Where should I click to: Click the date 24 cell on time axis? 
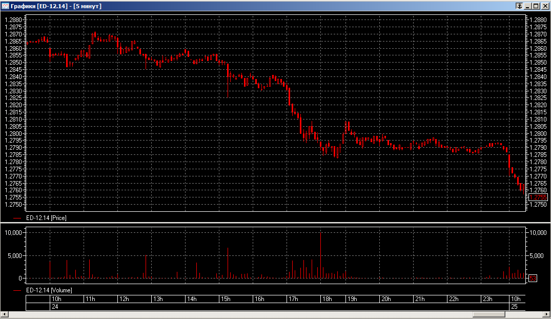tap(54, 306)
